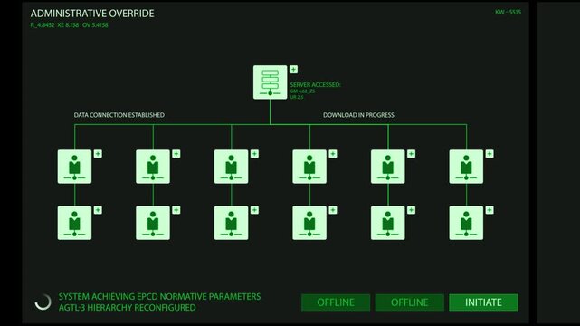Click the UR 2.5 server detail line

point(297,97)
